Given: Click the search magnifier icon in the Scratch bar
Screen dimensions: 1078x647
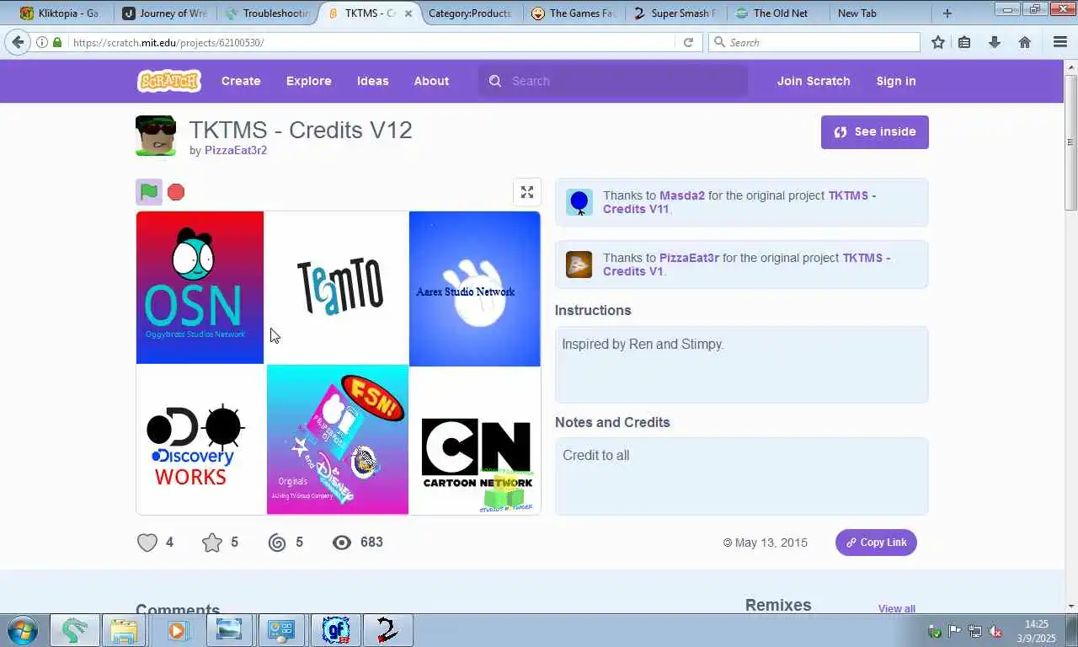Looking at the screenshot, I should [495, 81].
